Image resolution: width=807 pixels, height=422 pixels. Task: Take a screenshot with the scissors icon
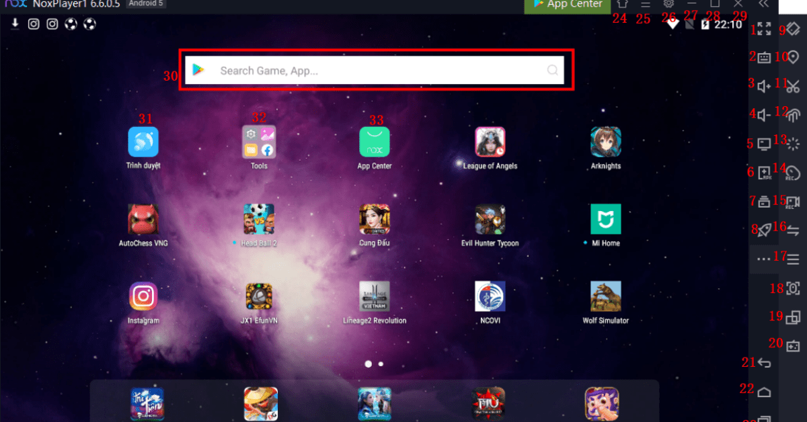(x=794, y=86)
